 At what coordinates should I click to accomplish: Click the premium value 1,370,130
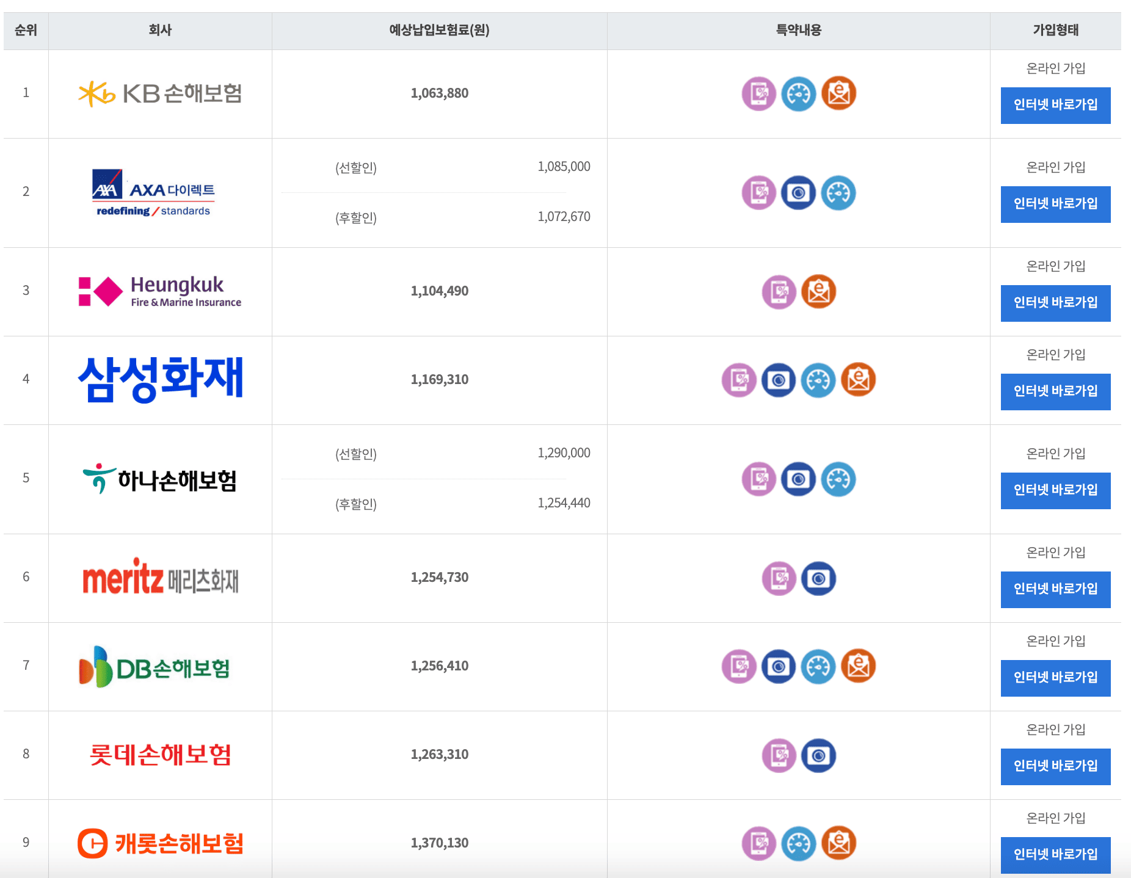[x=440, y=843]
